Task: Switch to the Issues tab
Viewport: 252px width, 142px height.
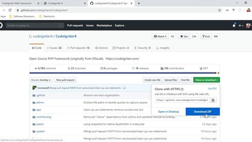Action: (54, 48)
